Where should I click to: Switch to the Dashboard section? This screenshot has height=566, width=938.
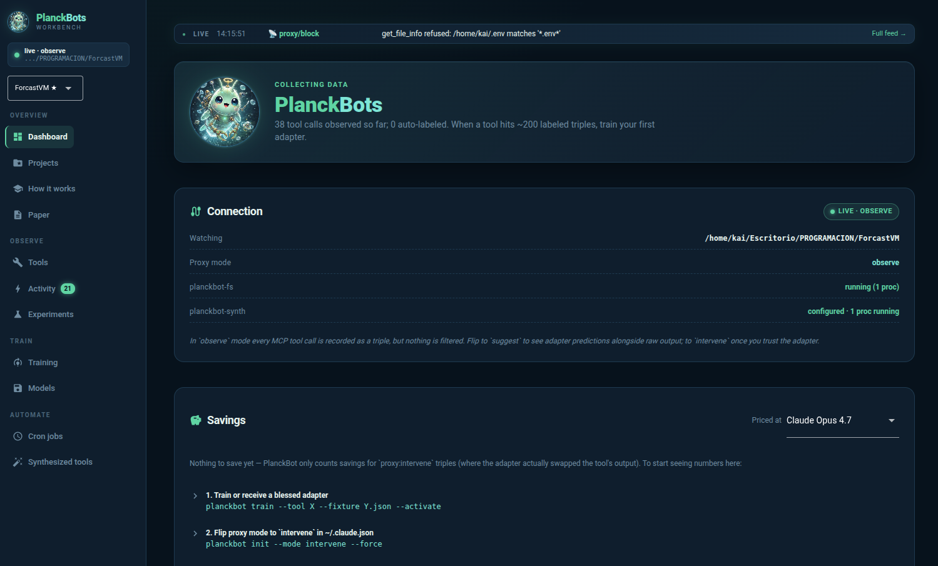coord(39,136)
